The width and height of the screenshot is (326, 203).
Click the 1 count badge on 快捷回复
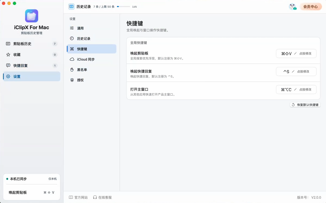55,65
